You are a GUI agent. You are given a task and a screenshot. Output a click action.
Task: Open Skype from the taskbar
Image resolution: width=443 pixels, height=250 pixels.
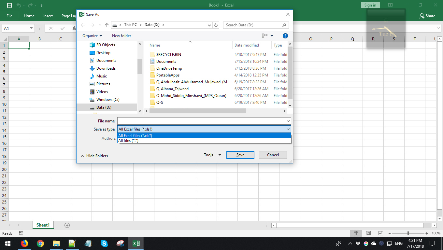(104, 243)
